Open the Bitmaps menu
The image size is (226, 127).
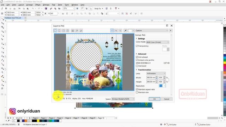[x=46, y=5]
